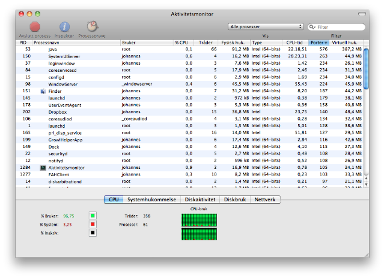
Task: Select the securityd process row
Action: 190,153
